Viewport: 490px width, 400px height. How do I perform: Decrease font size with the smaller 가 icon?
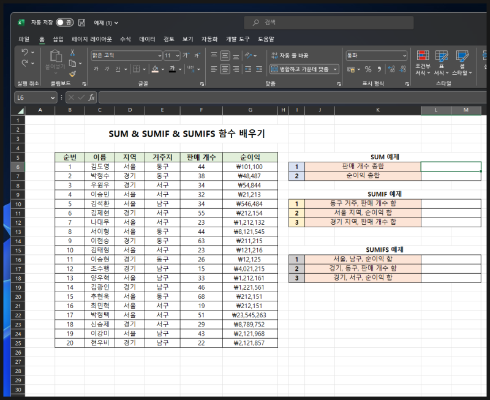point(197,55)
